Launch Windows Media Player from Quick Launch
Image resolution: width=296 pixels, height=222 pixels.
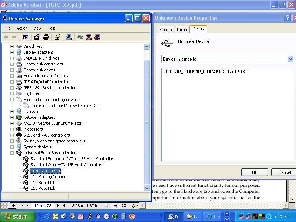pyautogui.click(x=72, y=216)
